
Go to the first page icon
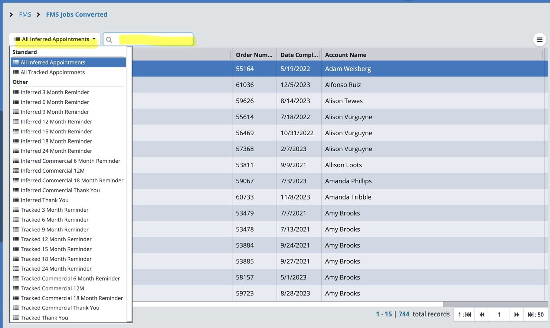point(465,315)
